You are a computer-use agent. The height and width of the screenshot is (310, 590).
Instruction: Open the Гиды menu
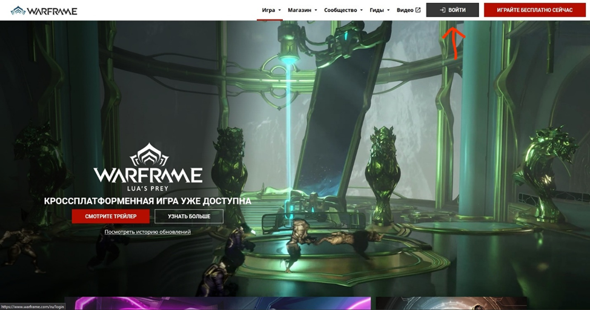[x=377, y=10]
